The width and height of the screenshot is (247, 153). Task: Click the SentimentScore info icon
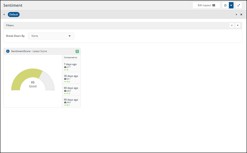pyautogui.click(x=8, y=51)
